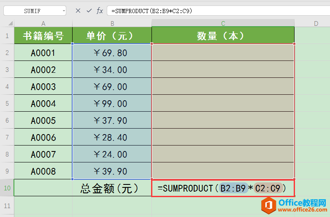Select price cell ￥39.90

(x=112, y=171)
